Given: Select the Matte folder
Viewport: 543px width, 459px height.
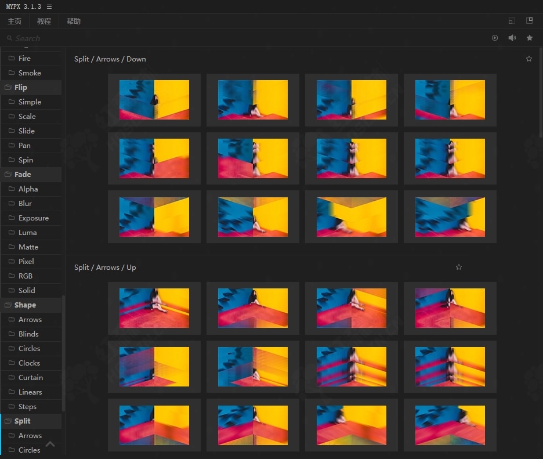Looking at the screenshot, I should [x=31, y=247].
